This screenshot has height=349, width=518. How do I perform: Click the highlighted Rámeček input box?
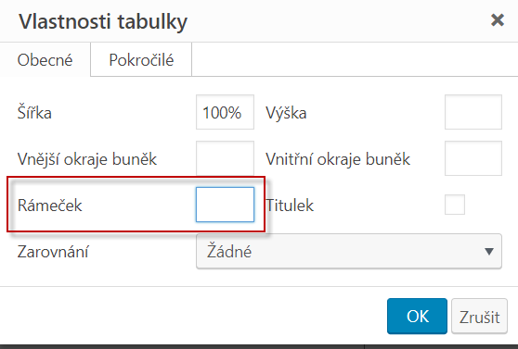click(x=225, y=205)
